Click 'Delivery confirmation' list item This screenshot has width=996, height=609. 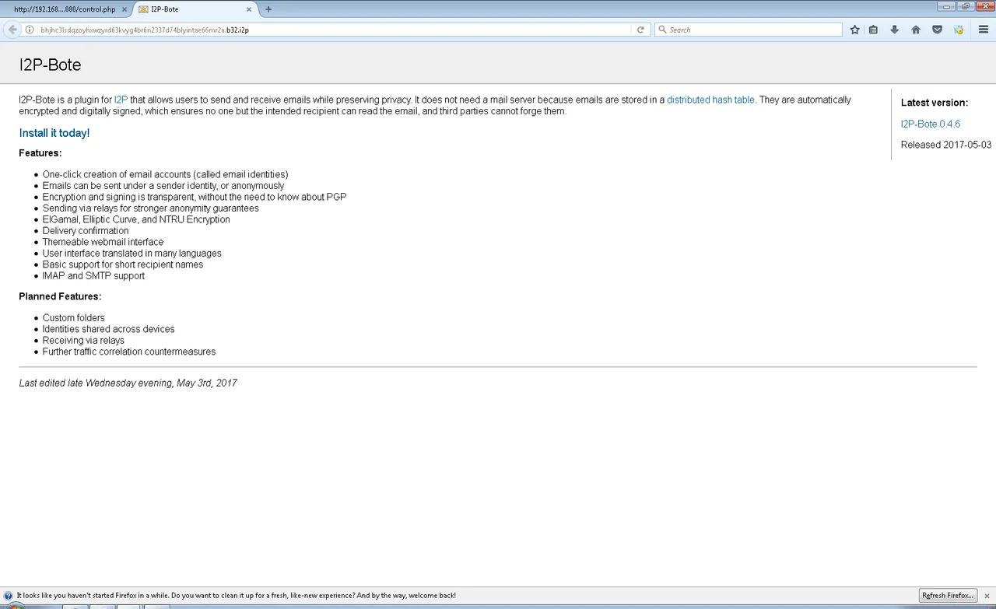pyautogui.click(x=86, y=231)
